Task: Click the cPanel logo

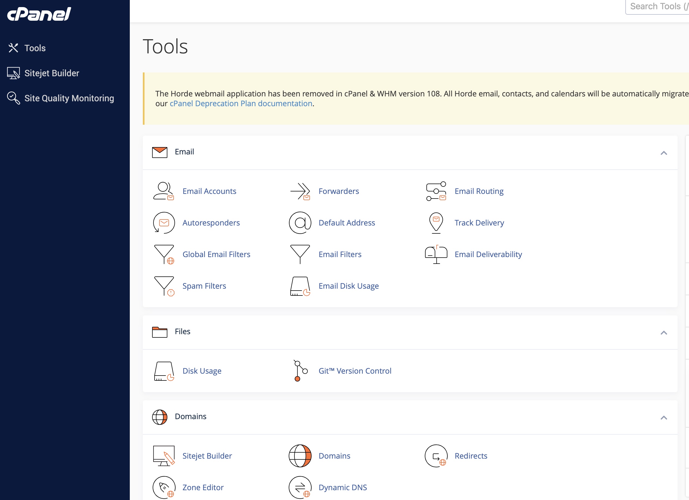Action: (x=39, y=14)
